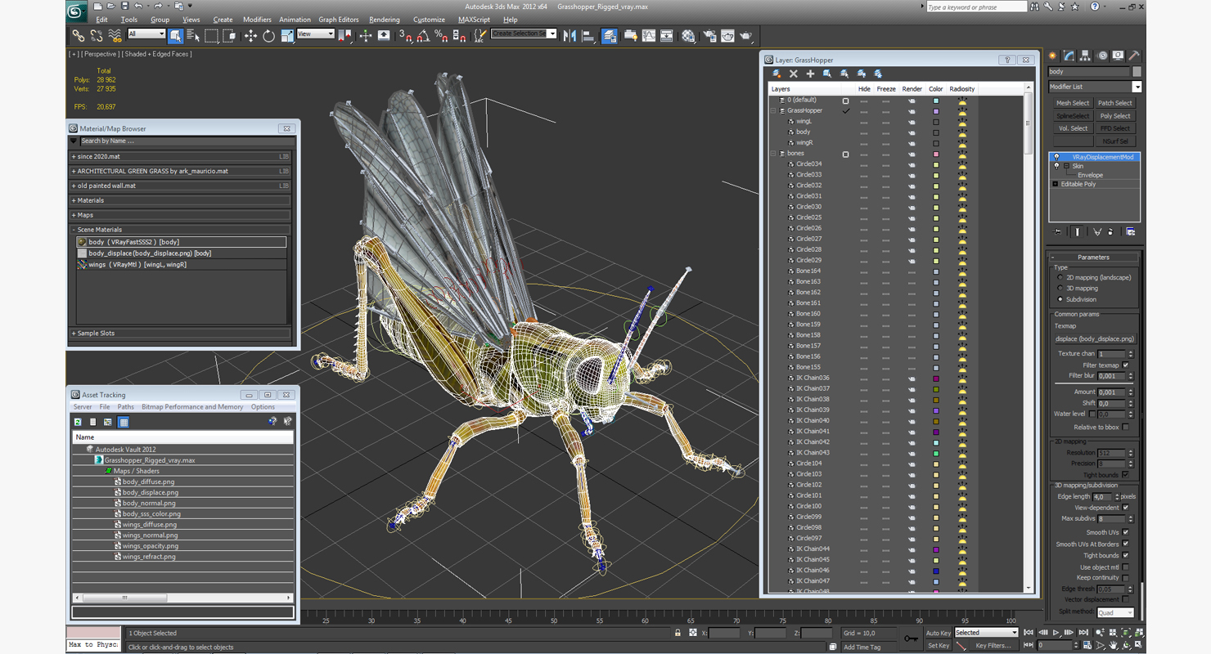This screenshot has height=654, width=1211.
Task: Activate the Select Object tool
Action: tap(175, 35)
